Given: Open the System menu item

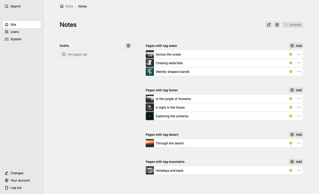Looking at the screenshot, I should 16,39.
